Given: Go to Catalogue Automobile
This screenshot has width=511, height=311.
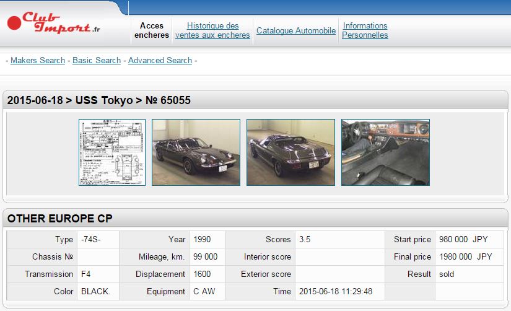Looking at the screenshot, I should coord(296,30).
